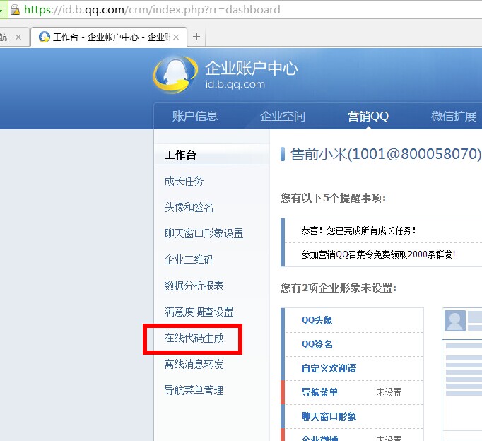The image size is (482, 441).
Task: Click the grey avatar placeholder in preview
Action: click(x=454, y=321)
